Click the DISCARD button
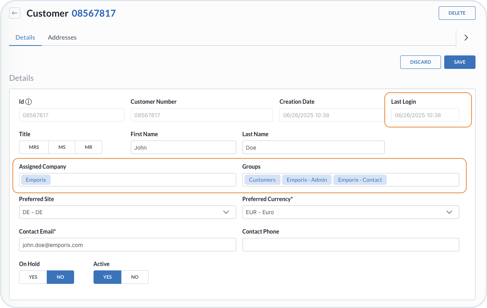The height and width of the screenshot is (308, 487). tap(420, 62)
